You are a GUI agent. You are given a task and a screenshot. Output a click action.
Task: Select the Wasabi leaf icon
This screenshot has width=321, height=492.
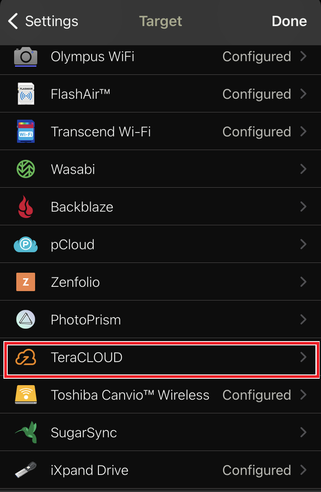27,169
